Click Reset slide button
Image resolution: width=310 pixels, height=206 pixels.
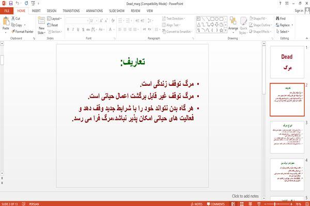coord(53,25)
